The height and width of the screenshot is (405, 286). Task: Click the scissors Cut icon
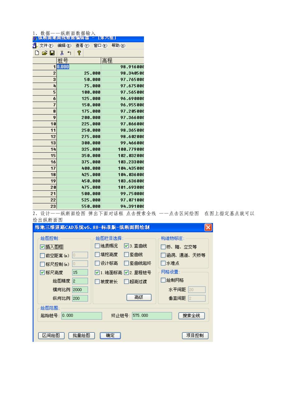pyautogui.click(x=62, y=53)
